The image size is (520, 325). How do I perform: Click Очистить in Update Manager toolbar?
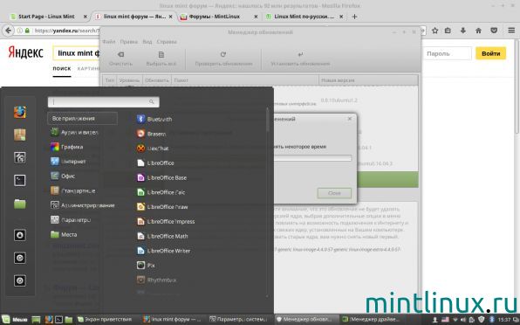120,59
